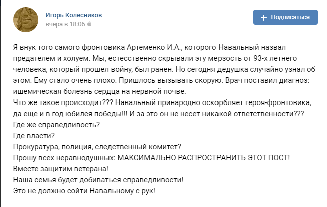The image size is (327, 207).
Task: Click the plus icon in Подписаться button
Action: pos(264,18)
